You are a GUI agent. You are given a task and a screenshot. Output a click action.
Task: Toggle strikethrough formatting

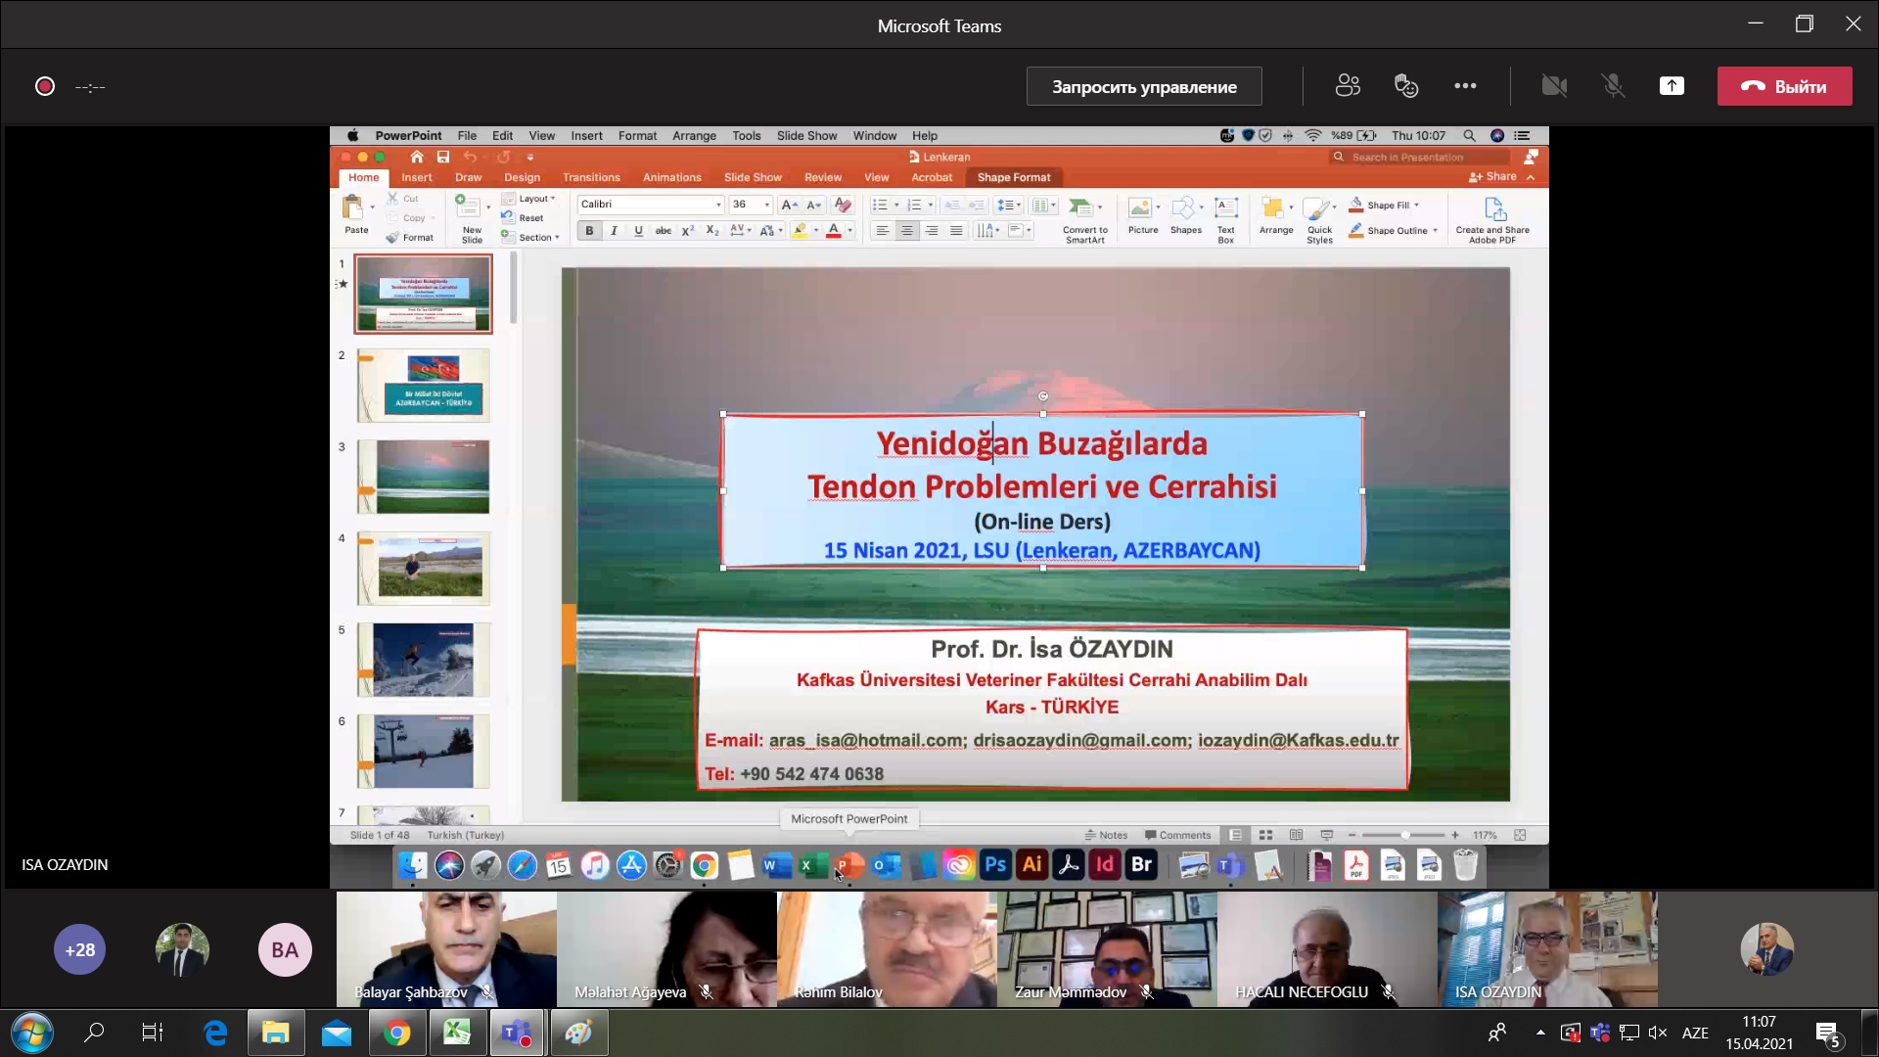tap(663, 231)
